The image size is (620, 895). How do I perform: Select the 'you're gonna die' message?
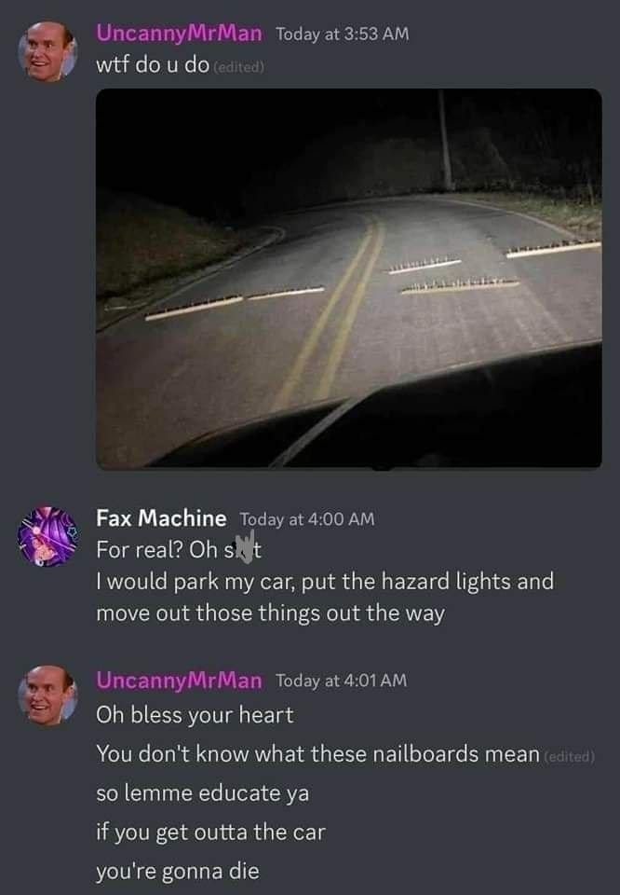178,871
